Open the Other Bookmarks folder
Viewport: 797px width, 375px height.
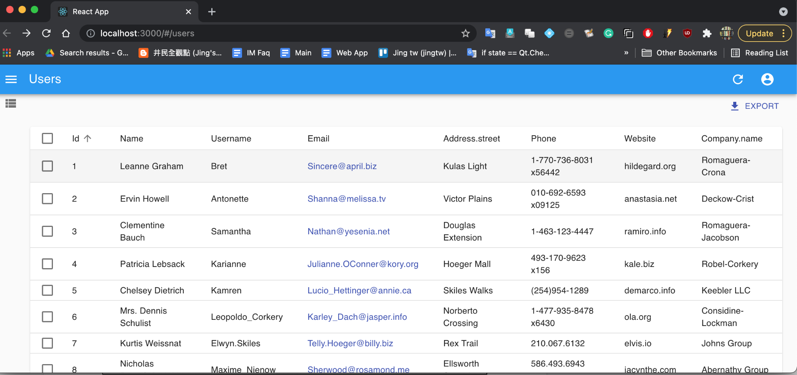click(x=679, y=53)
